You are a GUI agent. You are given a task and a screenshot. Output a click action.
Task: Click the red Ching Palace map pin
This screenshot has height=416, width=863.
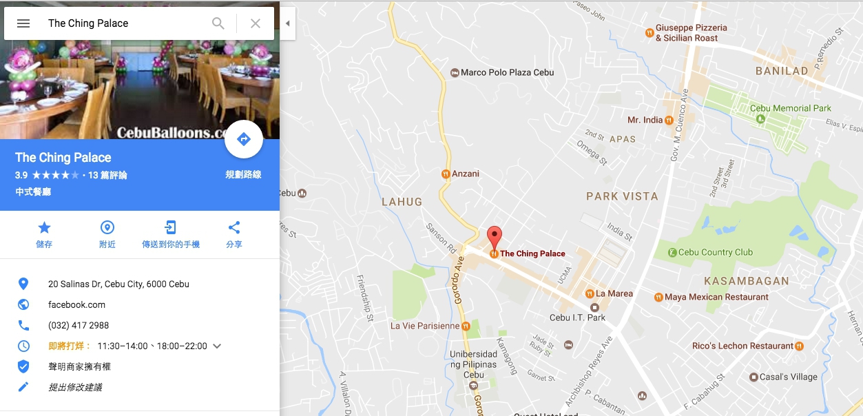pyautogui.click(x=495, y=238)
